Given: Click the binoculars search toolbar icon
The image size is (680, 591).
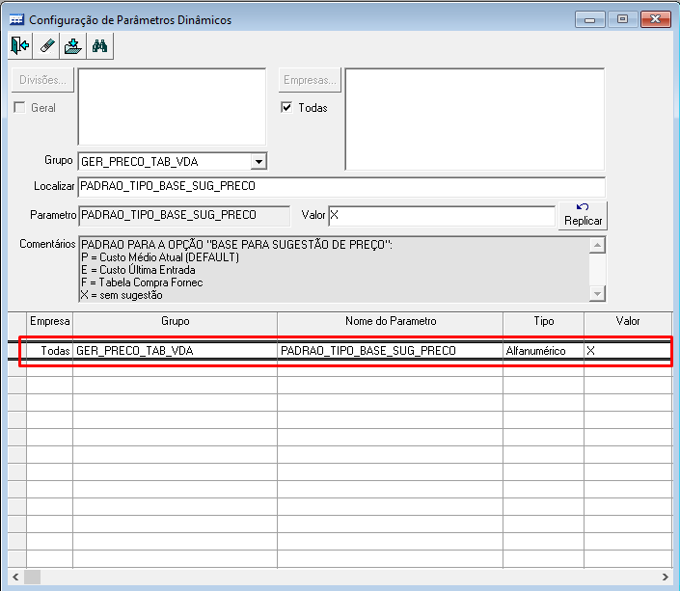Looking at the screenshot, I should 99,45.
